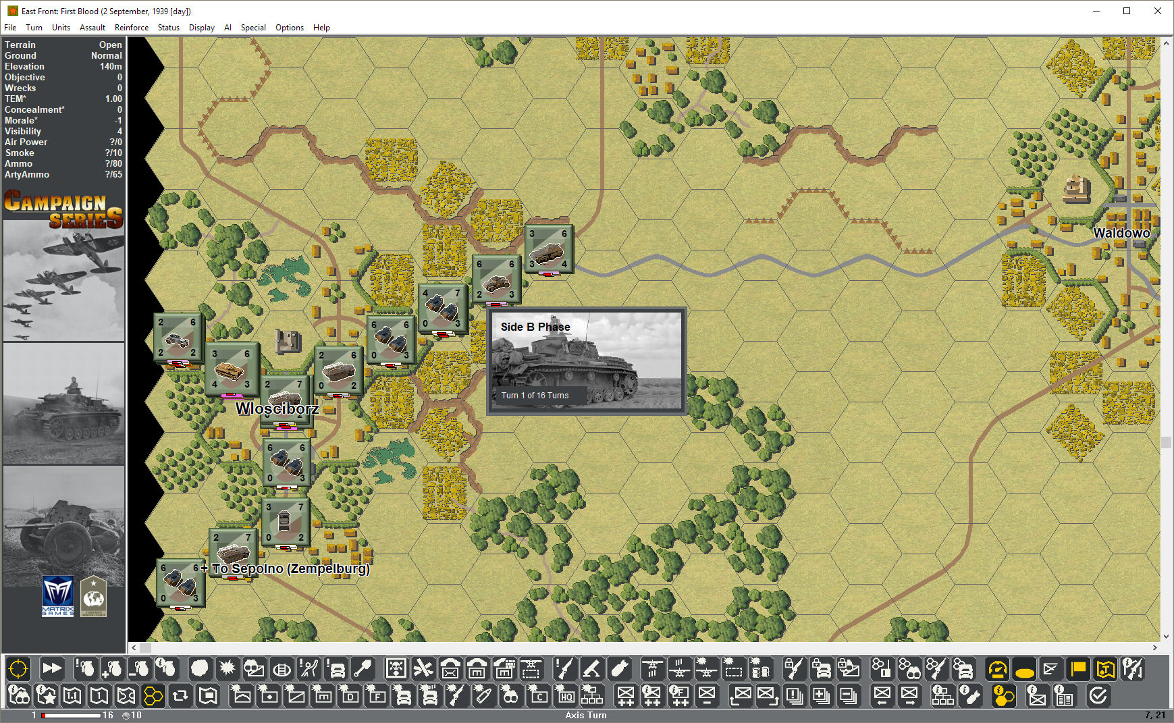Click the Matrix Games logo
1174x723 pixels.
[58, 595]
